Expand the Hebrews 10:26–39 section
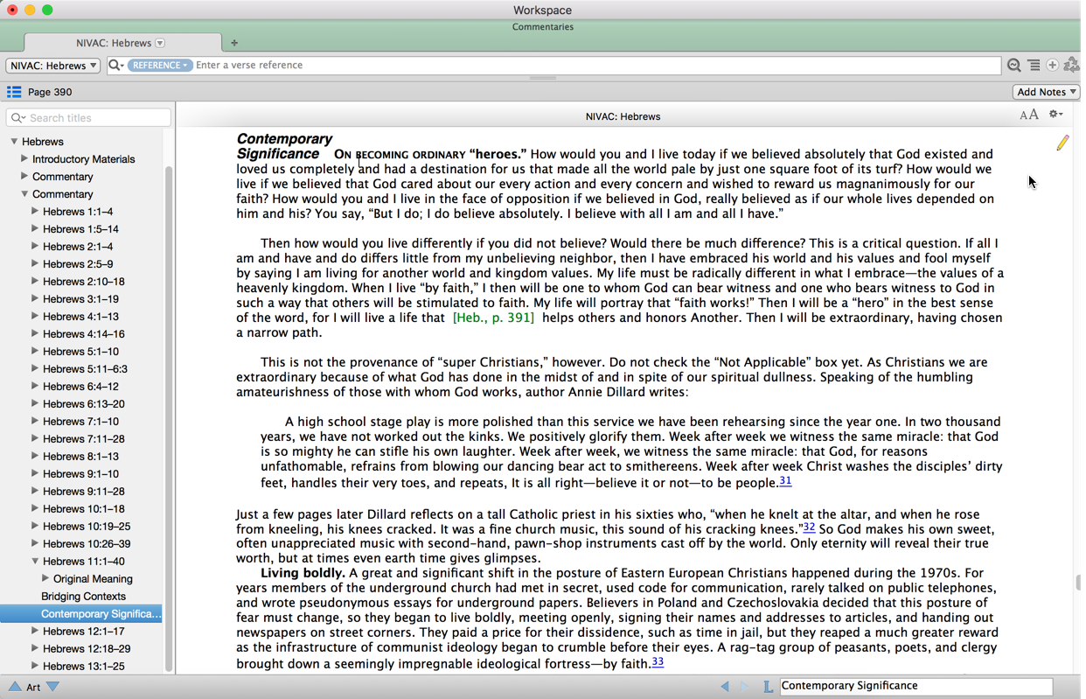 point(35,543)
